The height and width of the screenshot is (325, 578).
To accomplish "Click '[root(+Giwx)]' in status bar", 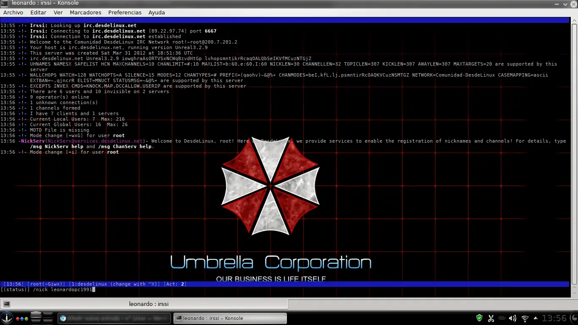I will click(x=46, y=284).
